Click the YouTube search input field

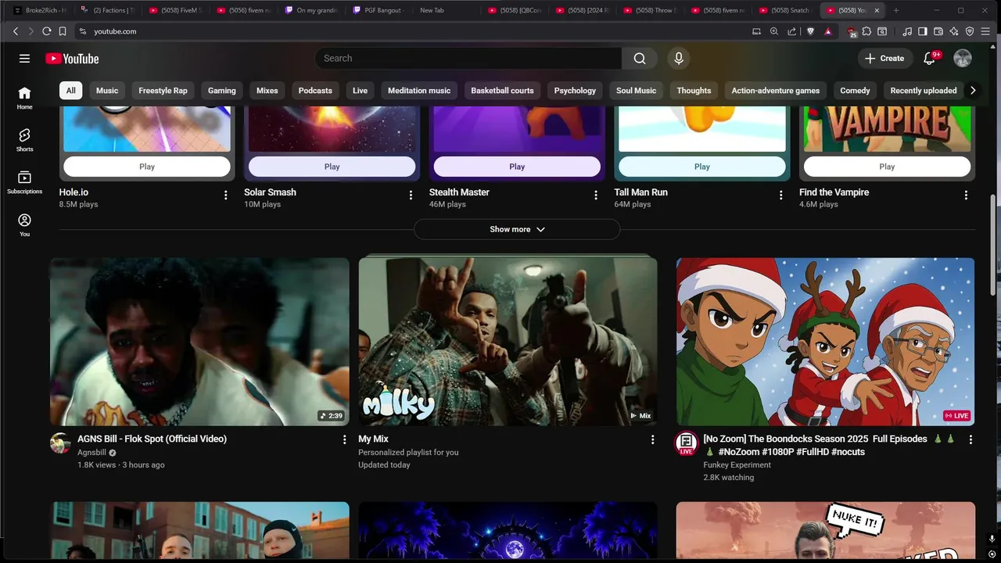coord(468,59)
